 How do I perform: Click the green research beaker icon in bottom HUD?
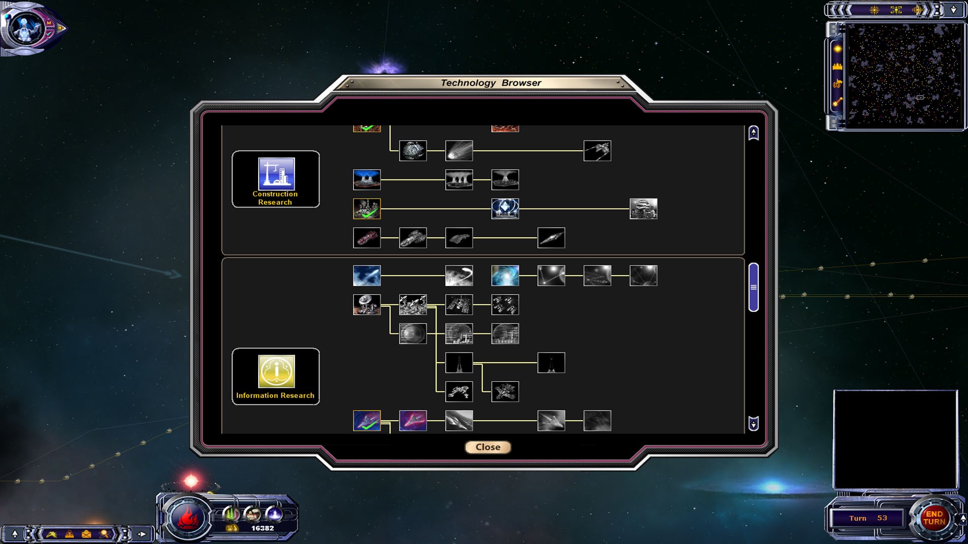pos(231,514)
